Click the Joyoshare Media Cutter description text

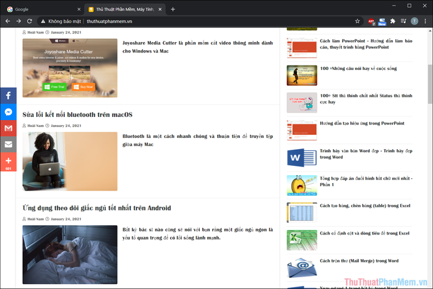click(198, 47)
